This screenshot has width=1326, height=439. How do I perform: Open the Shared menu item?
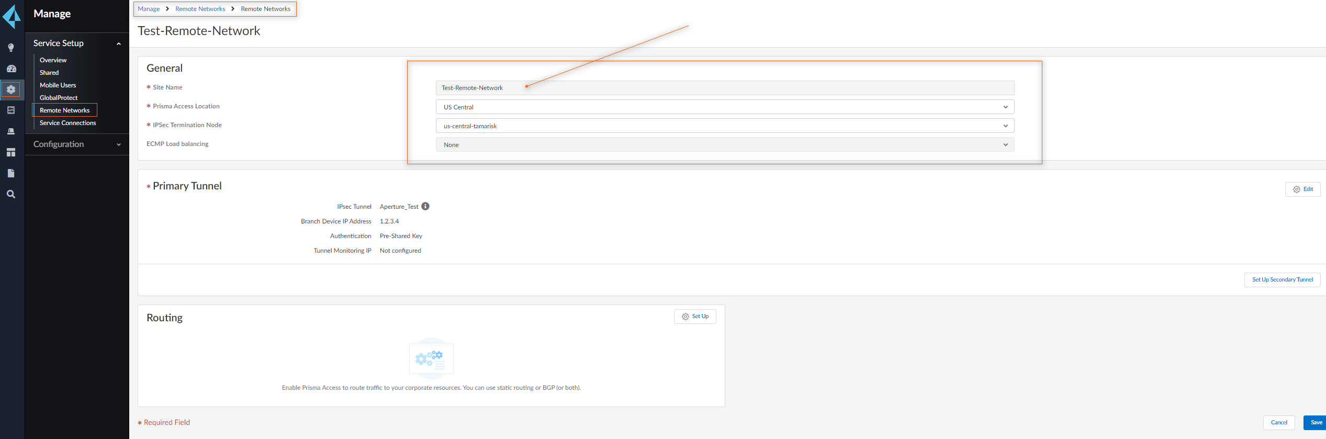[x=49, y=73]
